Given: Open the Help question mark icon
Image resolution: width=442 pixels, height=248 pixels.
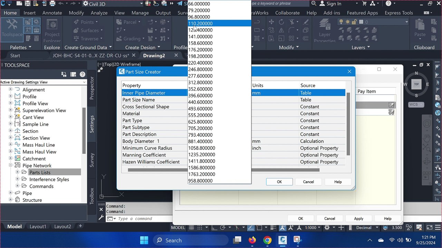Looking at the screenshot, I should pos(388,3).
